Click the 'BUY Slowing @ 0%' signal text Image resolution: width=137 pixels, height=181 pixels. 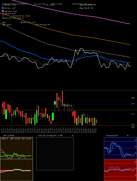43,25
